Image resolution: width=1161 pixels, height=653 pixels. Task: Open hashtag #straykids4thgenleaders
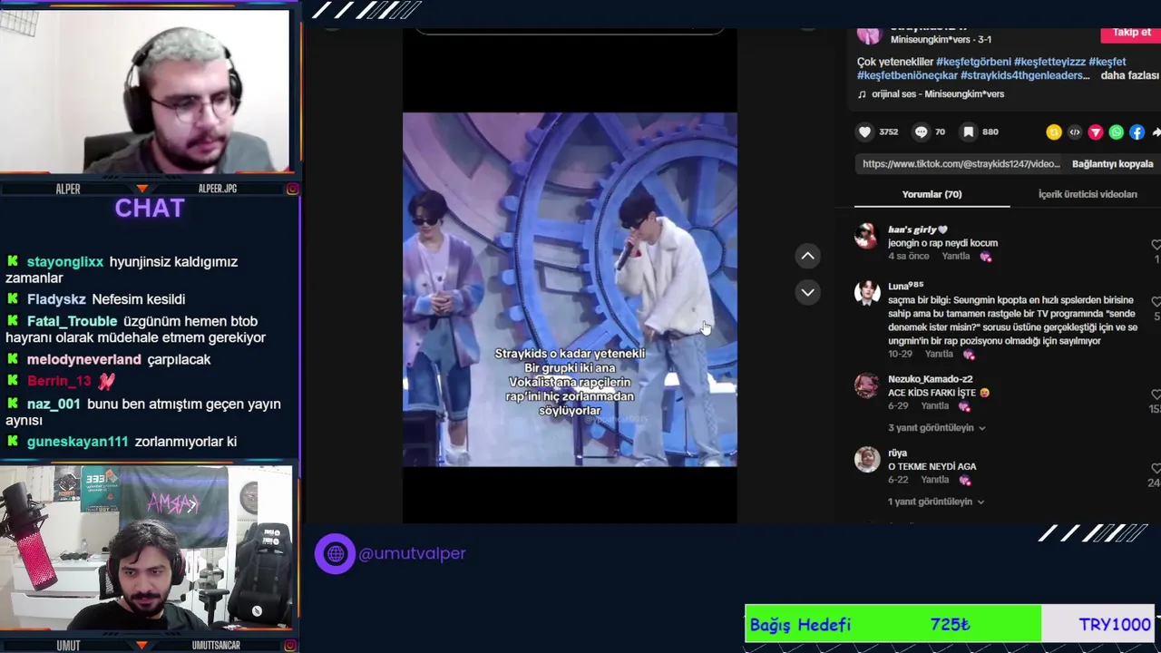pyautogui.click(x=1025, y=76)
